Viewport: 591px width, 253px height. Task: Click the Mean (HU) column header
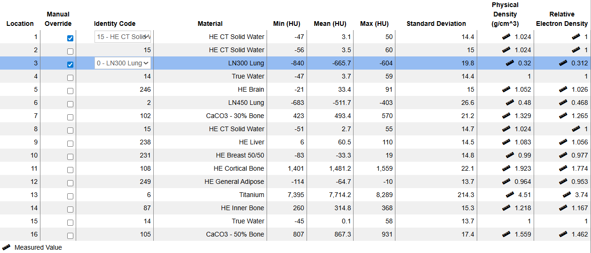(330, 24)
